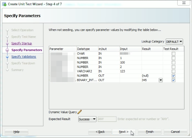The width and height of the screenshot is (192, 138).
Task: Uncheck Test Result for BINARY_INT OUT row
Action: click(x=173, y=80)
